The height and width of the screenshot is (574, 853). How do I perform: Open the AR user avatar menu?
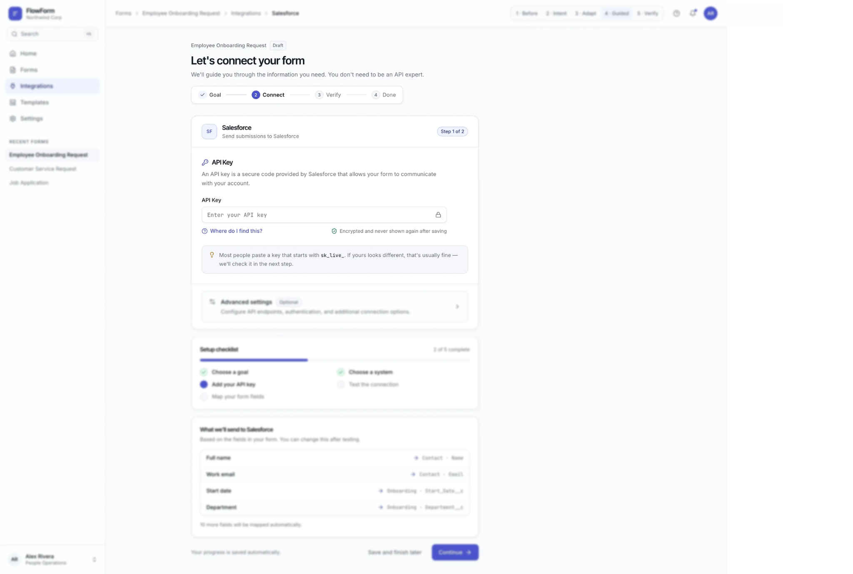pos(711,13)
